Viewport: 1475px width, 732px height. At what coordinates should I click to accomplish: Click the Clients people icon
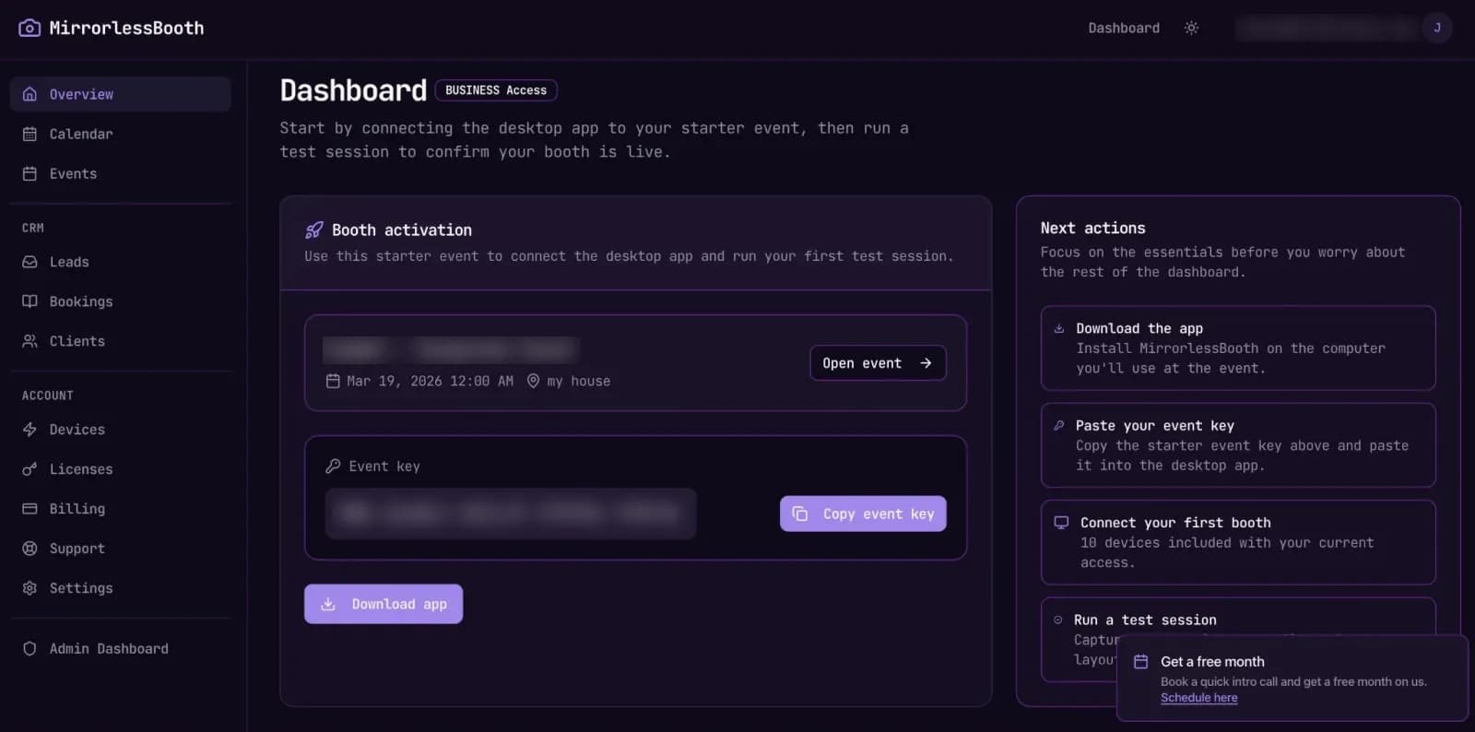(29, 341)
